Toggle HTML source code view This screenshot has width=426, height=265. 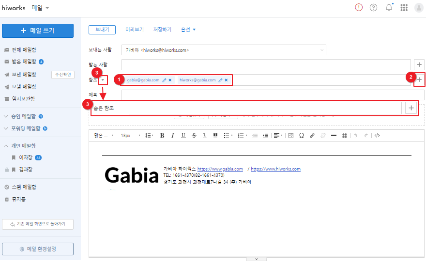tap(377, 136)
